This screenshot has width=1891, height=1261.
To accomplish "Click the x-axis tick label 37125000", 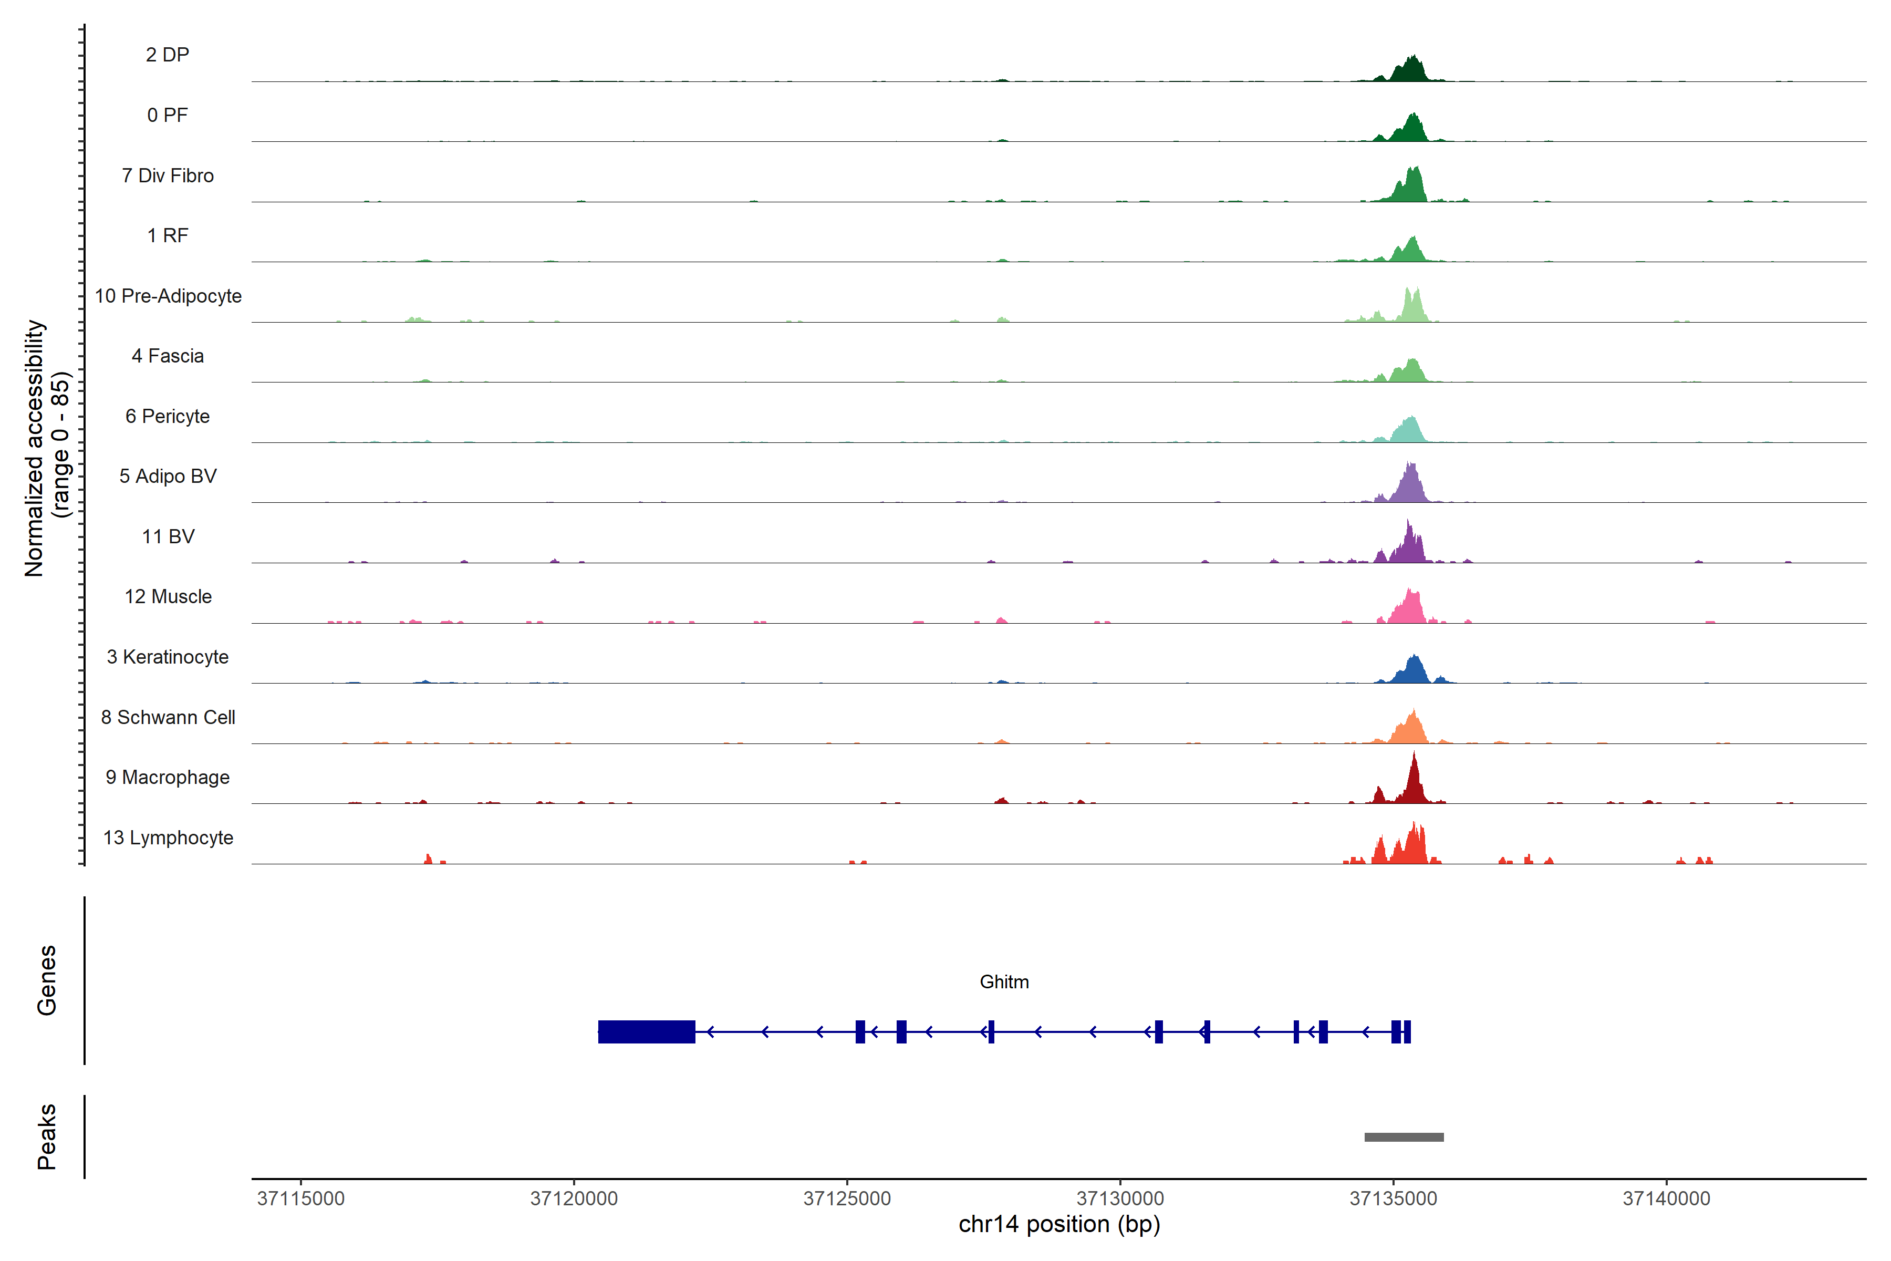I will pyautogui.click(x=847, y=1198).
